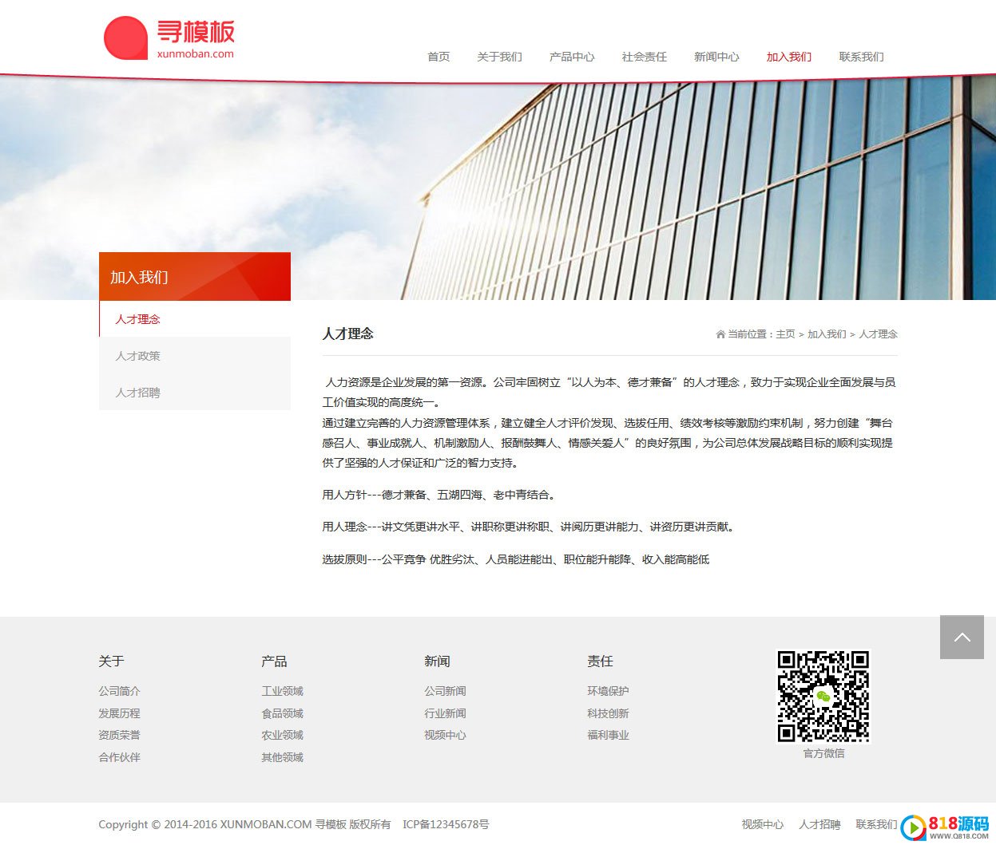Click the back-to-top arrow button
Viewport: 996px width, 845px height.
[x=962, y=637]
